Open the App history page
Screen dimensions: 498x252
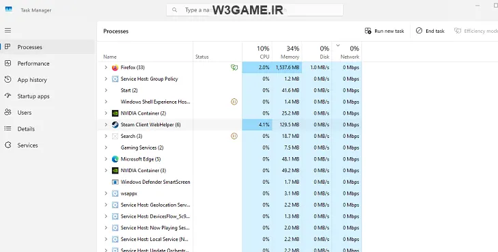48,80
